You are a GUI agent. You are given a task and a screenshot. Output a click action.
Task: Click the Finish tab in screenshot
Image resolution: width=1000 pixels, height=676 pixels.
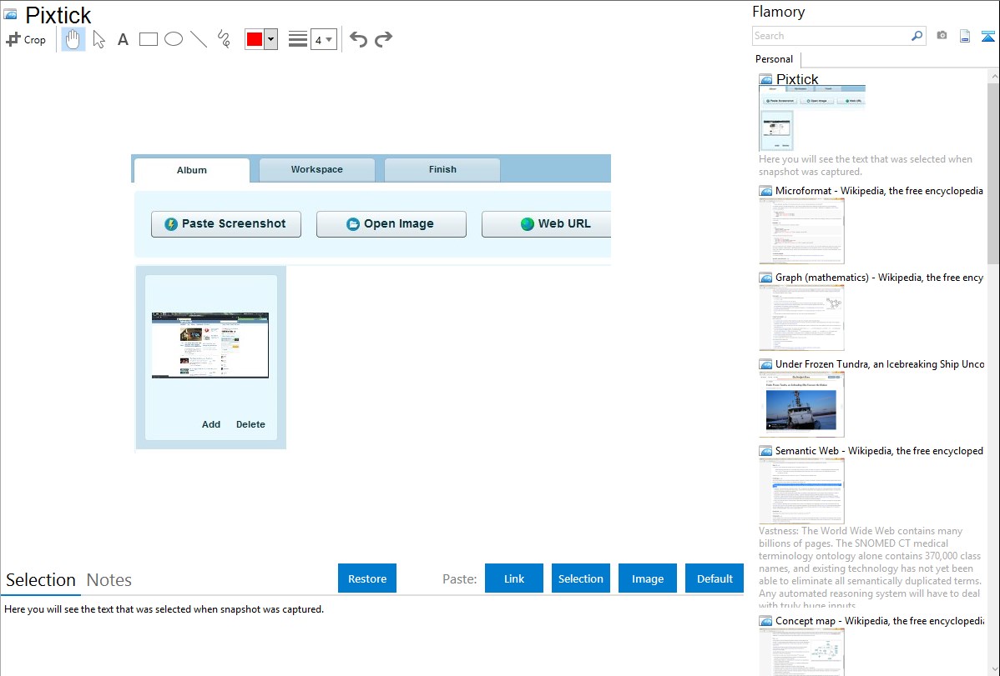(442, 169)
